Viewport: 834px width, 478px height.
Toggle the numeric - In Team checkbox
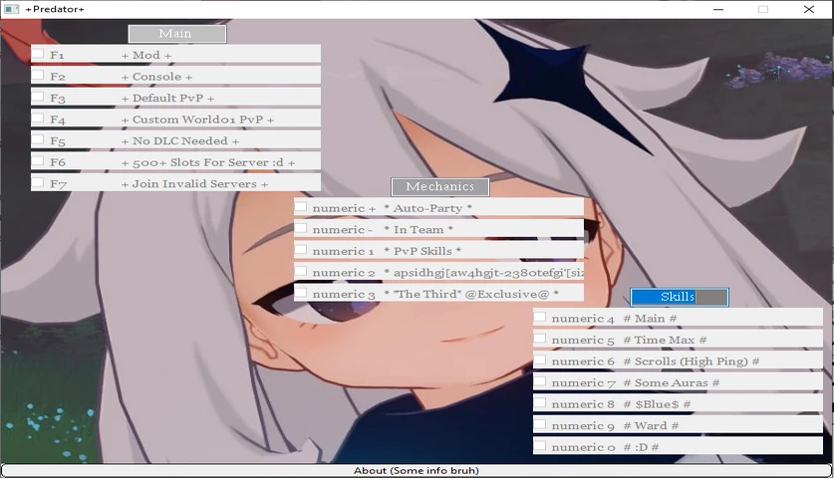pos(301,228)
